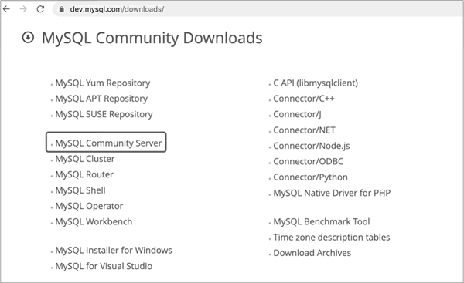Go to MySQL SUSE Repository

(x=104, y=114)
